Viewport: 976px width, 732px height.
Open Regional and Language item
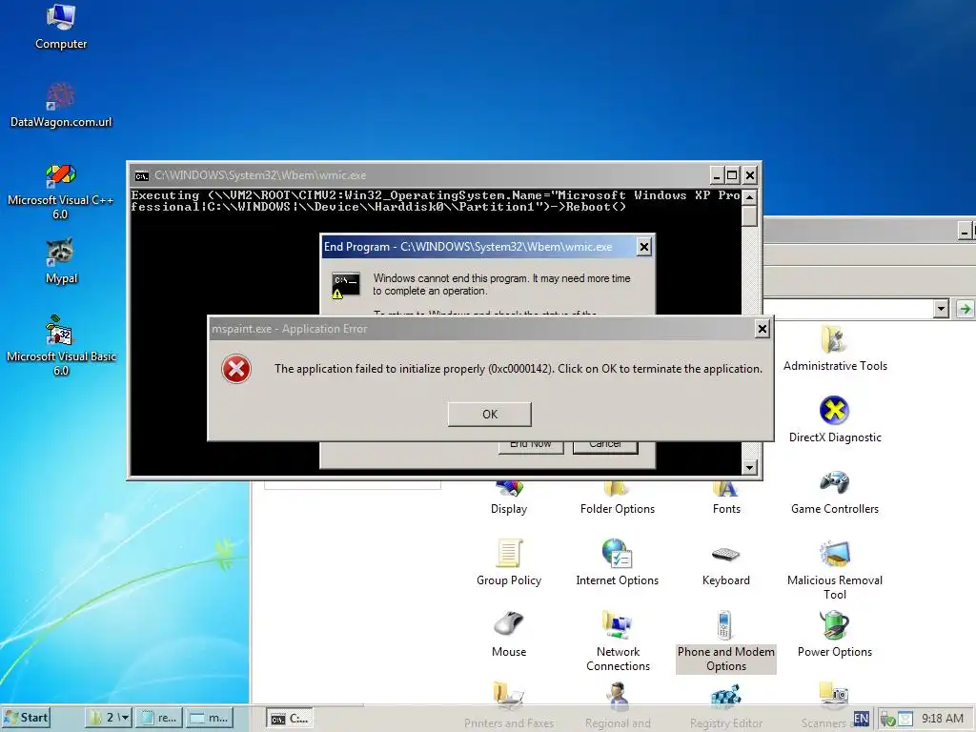click(618, 706)
